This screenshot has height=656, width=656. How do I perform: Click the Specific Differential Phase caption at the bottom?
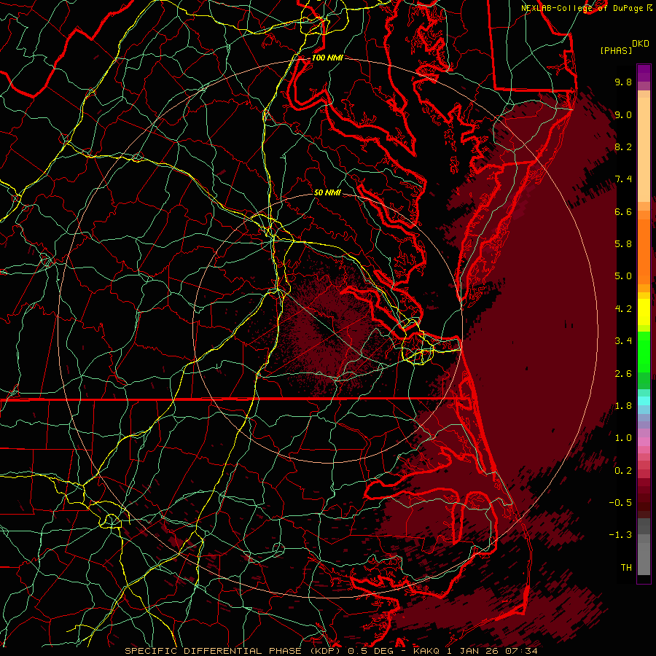331,651
